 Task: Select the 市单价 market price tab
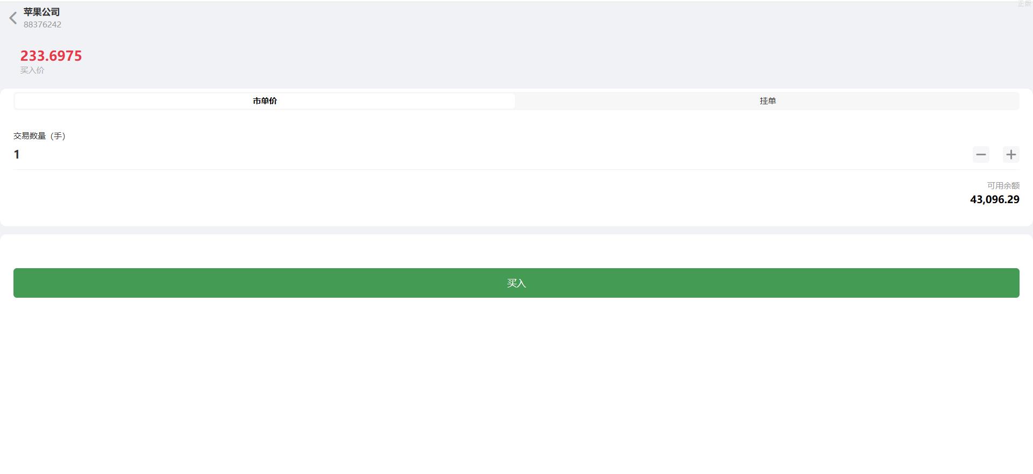(x=265, y=101)
